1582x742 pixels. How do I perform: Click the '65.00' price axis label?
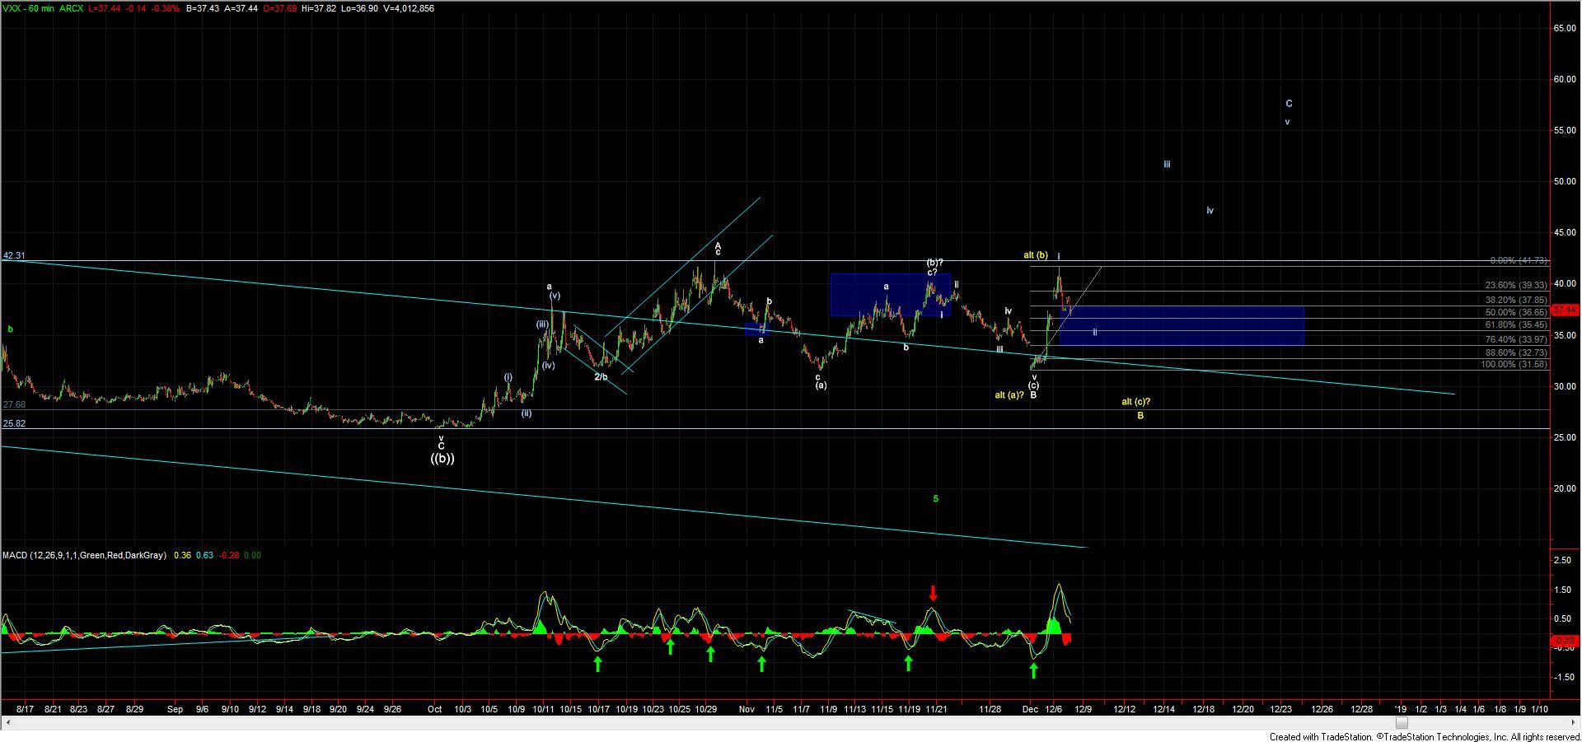[1565, 28]
